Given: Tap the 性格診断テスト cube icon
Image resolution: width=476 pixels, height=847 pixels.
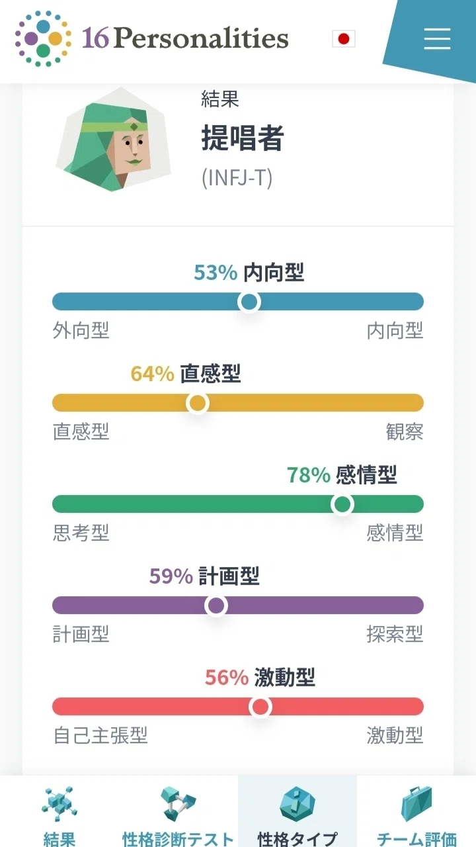Looking at the screenshot, I should 178,804.
